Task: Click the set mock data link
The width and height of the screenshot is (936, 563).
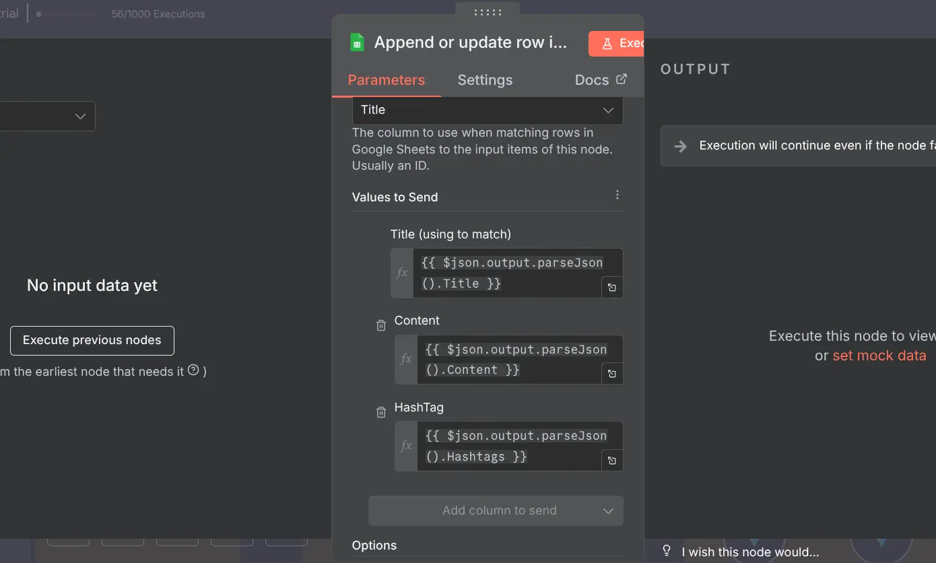Action: [879, 356]
